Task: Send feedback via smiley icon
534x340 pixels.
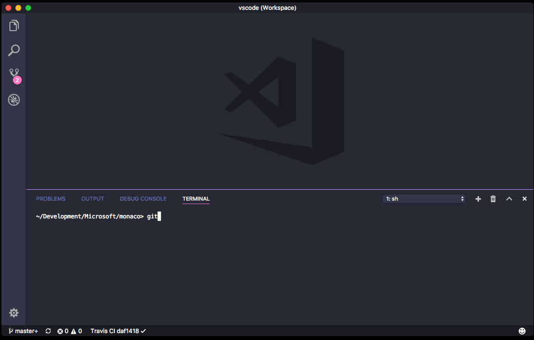Action: (x=522, y=331)
